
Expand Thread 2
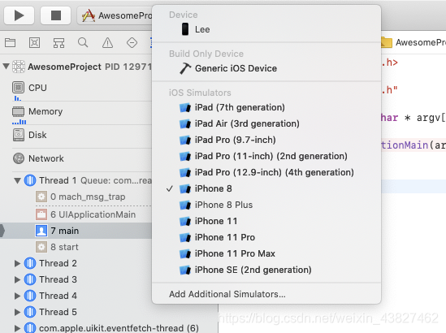[x=17, y=263]
